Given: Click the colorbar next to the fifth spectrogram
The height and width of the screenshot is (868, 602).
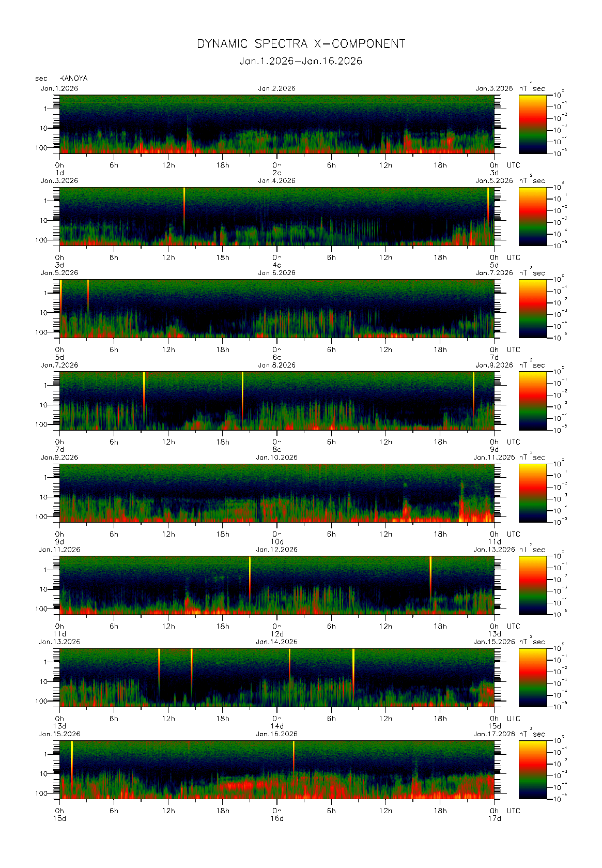Looking at the screenshot, I should [532, 493].
